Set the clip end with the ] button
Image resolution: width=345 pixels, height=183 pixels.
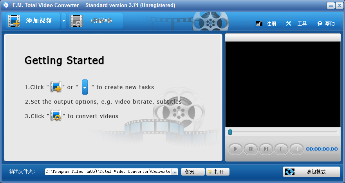pyautogui.click(x=296, y=149)
